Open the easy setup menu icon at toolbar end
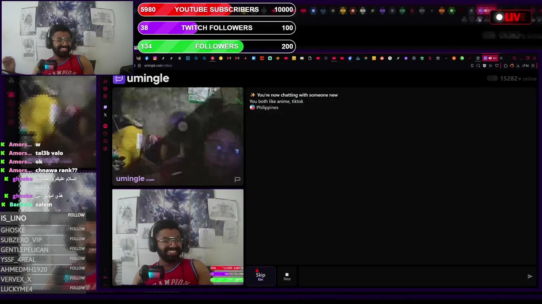 533,65
